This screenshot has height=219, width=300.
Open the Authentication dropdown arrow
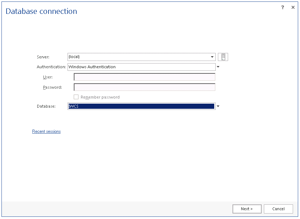click(218, 67)
